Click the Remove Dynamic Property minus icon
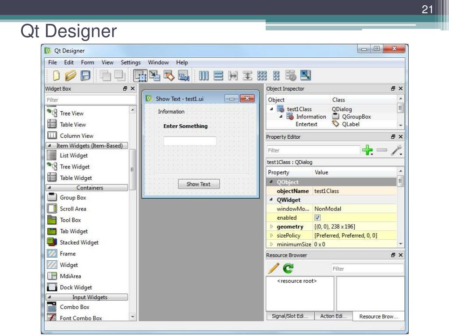Viewport: 449px width, 336px height. coord(382,150)
